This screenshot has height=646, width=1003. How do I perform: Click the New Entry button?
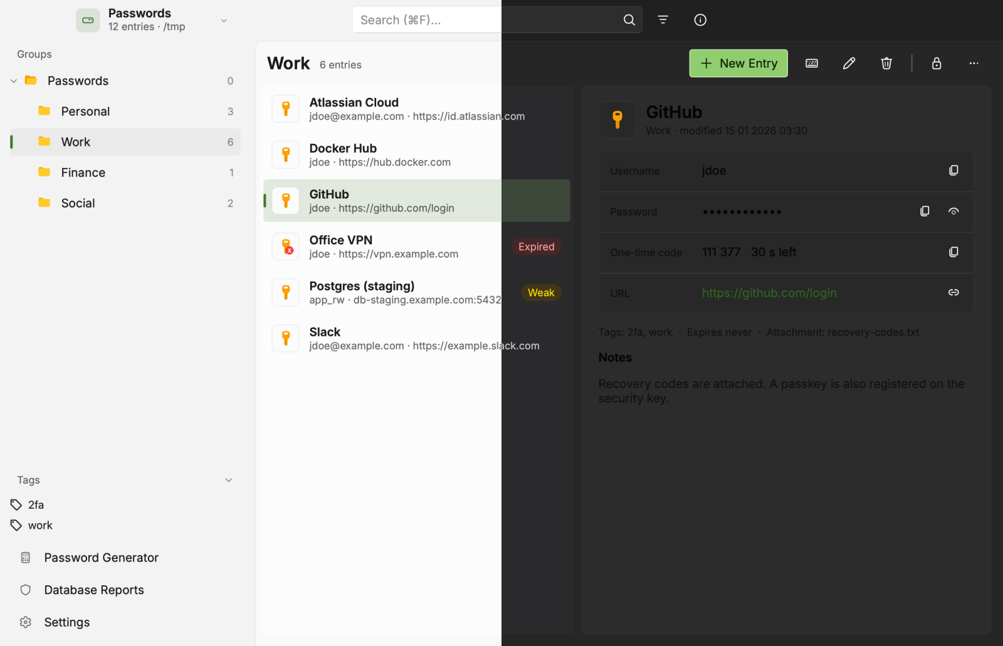click(738, 63)
